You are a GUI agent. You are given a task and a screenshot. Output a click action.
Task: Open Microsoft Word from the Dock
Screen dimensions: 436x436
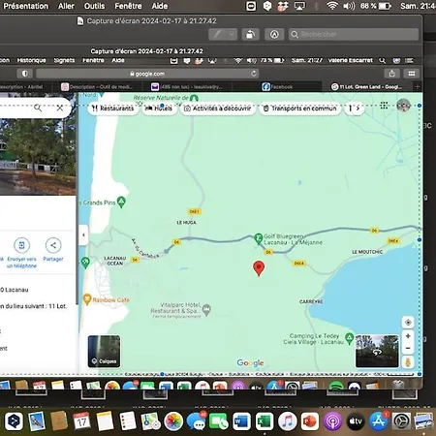click(x=241, y=421)
